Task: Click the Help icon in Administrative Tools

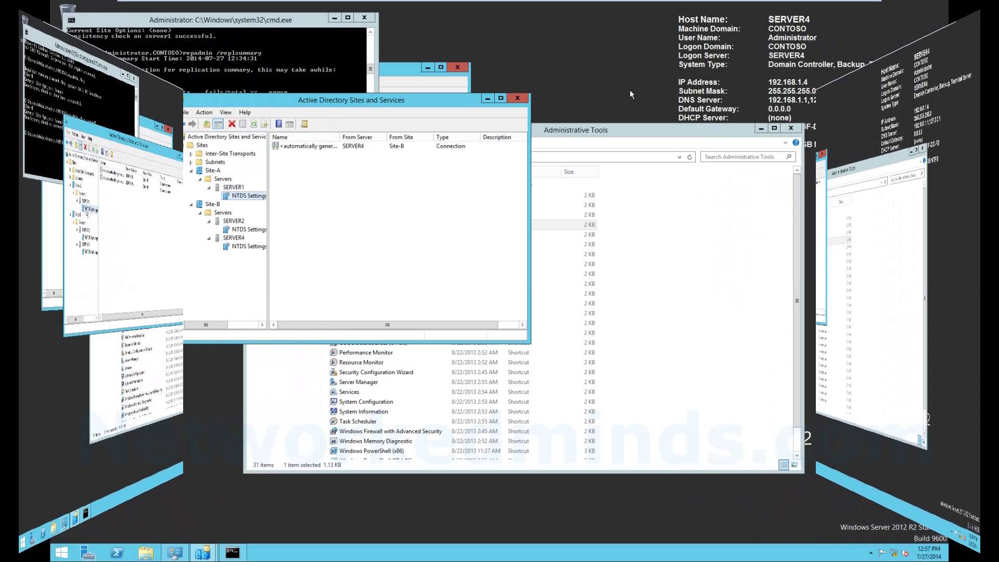Action: (796, 143)
